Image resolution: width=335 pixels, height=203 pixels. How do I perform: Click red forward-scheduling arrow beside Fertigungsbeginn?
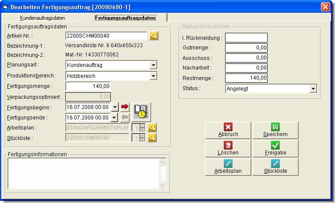coord(125,107)
